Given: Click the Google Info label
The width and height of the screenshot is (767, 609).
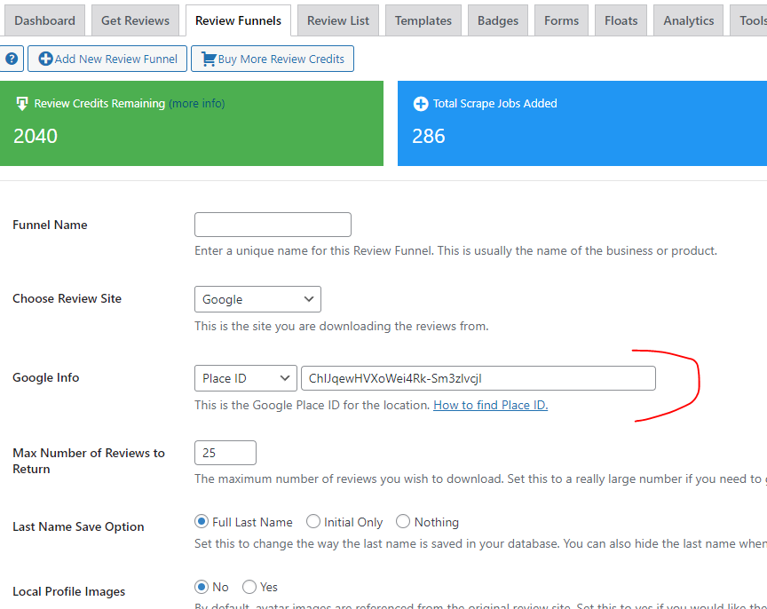Looking at the screenshot, I should 46,377.
